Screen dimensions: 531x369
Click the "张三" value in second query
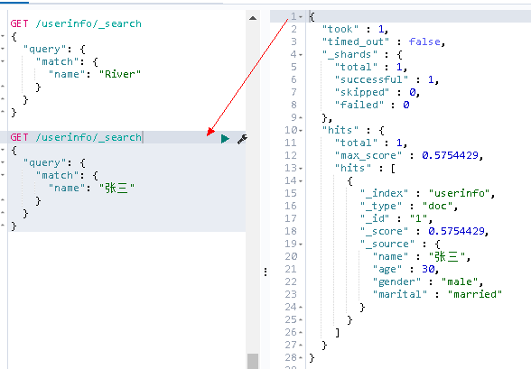(x=116, y=188)
